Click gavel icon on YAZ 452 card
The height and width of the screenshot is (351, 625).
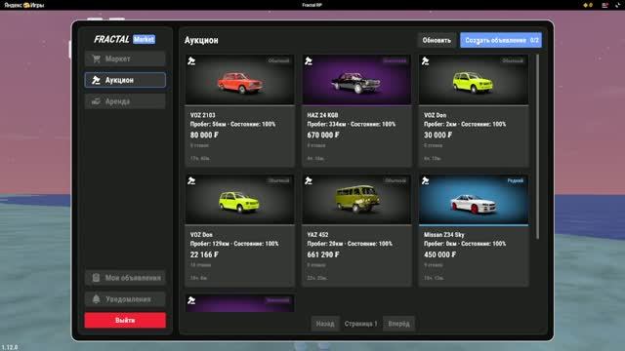click(x=309, y=180)
